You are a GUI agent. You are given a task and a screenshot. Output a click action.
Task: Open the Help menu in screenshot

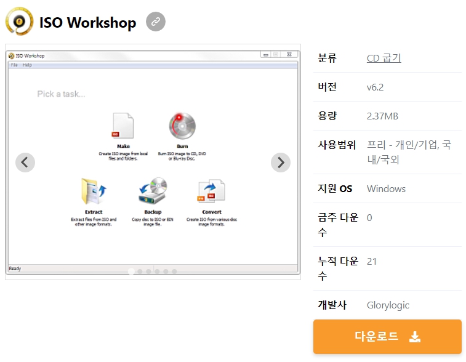pos(27,65)
